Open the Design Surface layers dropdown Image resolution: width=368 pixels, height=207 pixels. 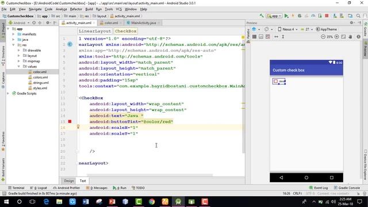[x=256, y=29]
